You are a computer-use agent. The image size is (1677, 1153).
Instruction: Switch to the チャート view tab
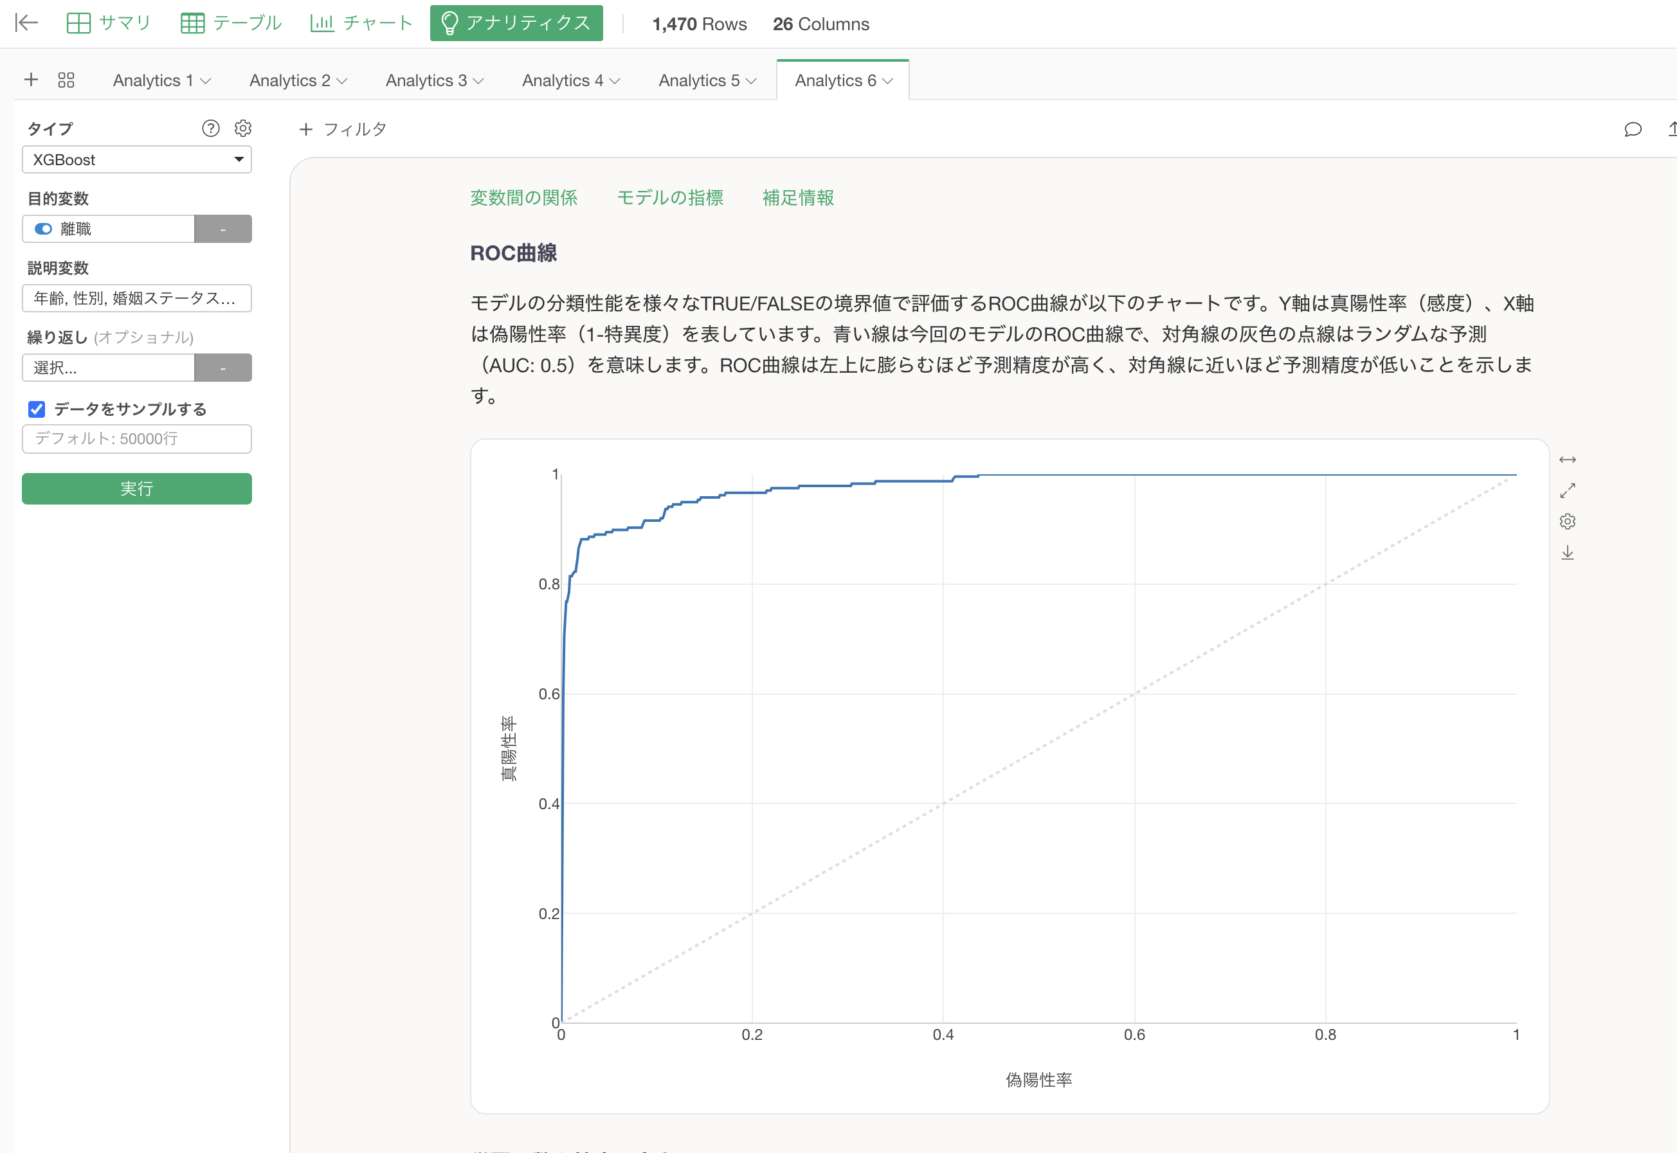361,23
